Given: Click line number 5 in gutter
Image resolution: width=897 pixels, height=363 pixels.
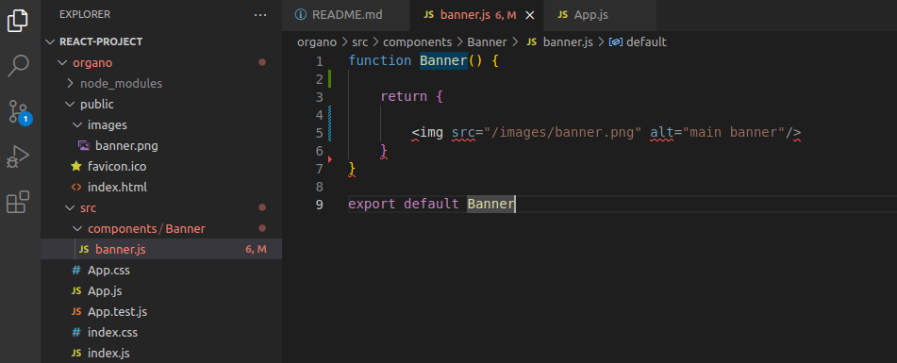Looking at the screenshot, I should (x=319, y=133).
